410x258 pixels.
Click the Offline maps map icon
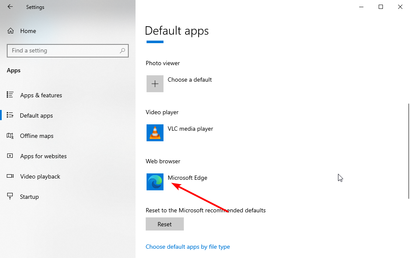(10, 135)
